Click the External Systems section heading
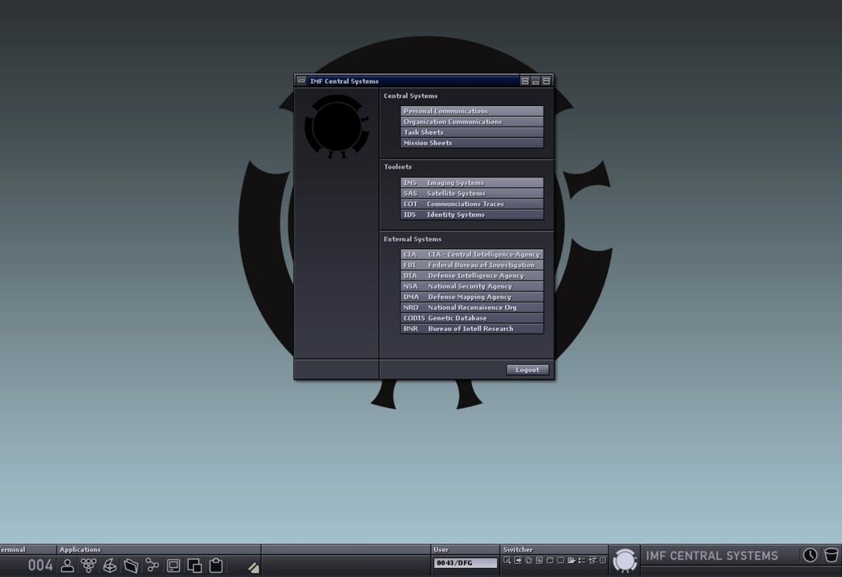This screenshot has width=842, height=577. tap(413, 239)
